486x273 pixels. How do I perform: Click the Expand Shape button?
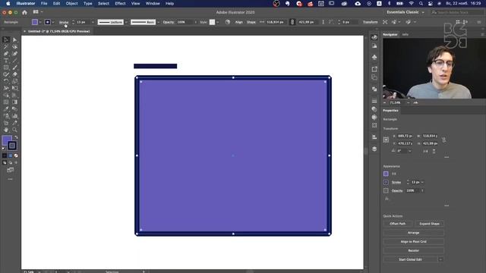(429, 224)
